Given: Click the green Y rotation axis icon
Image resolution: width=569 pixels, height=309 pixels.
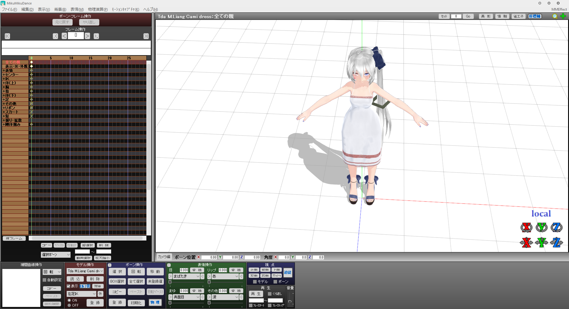Looking at the screenshot, I should point(542,227).
